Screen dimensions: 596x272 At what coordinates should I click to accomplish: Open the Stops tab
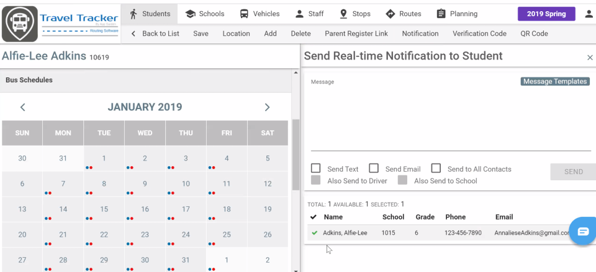pyautogui.click(x=354, y=14)
